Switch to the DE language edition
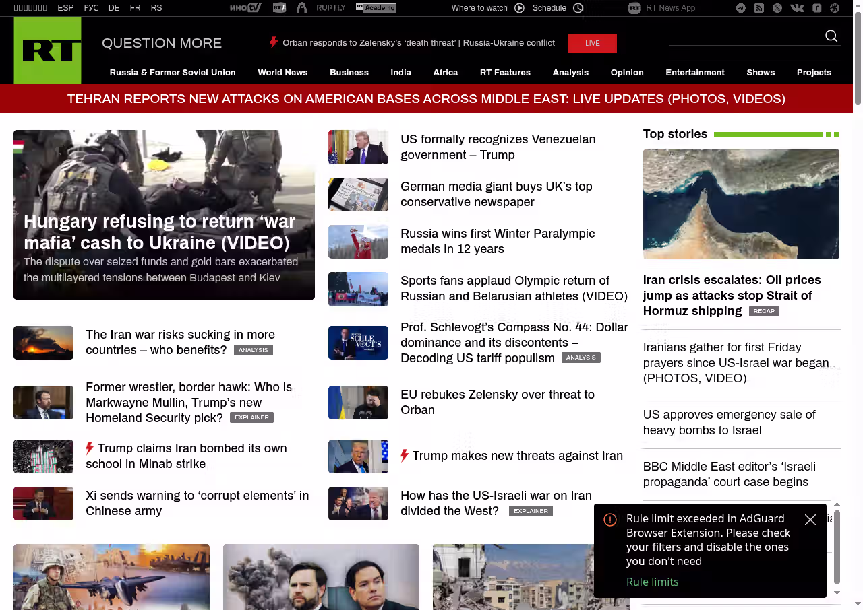The image size is (863, 610). [114, 8]
